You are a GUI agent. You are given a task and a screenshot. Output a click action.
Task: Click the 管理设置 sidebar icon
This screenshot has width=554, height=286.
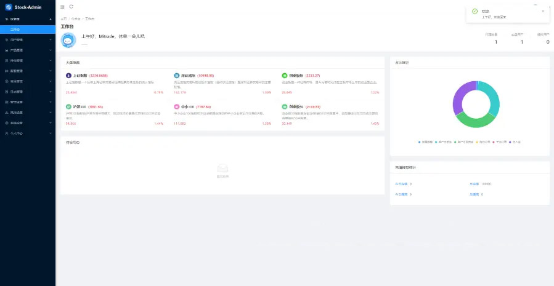coord(7,102)
